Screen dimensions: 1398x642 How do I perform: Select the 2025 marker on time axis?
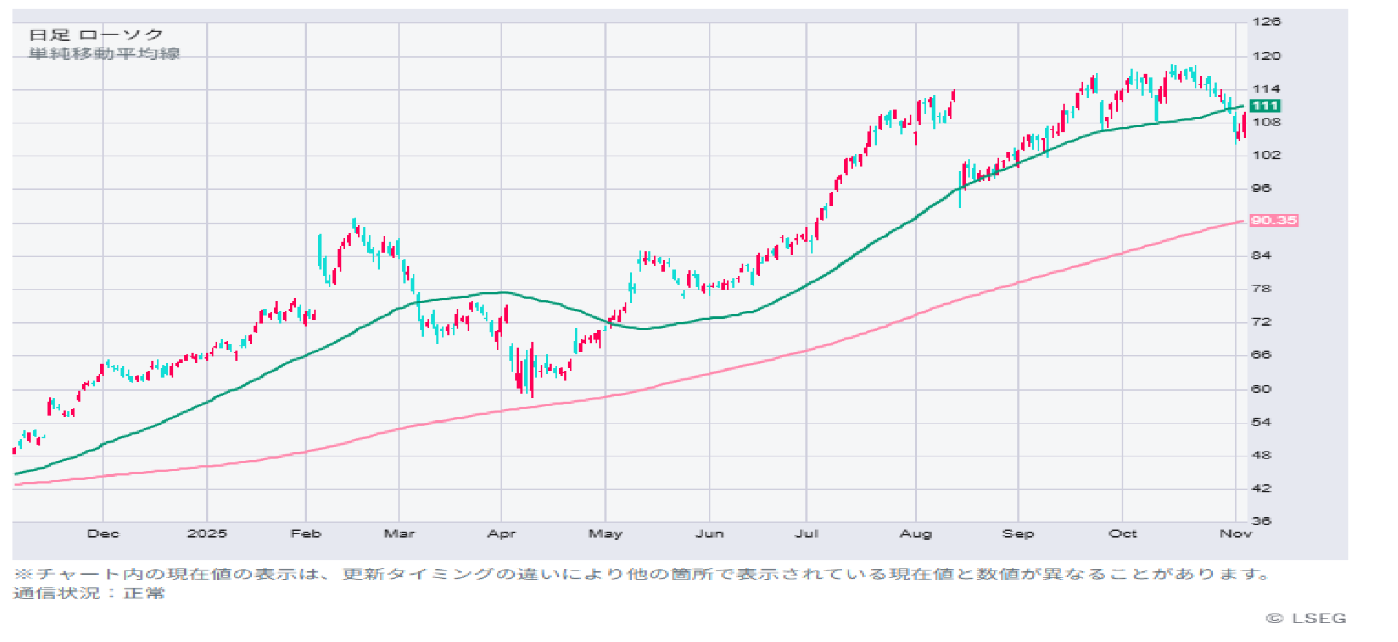(207, 534)
